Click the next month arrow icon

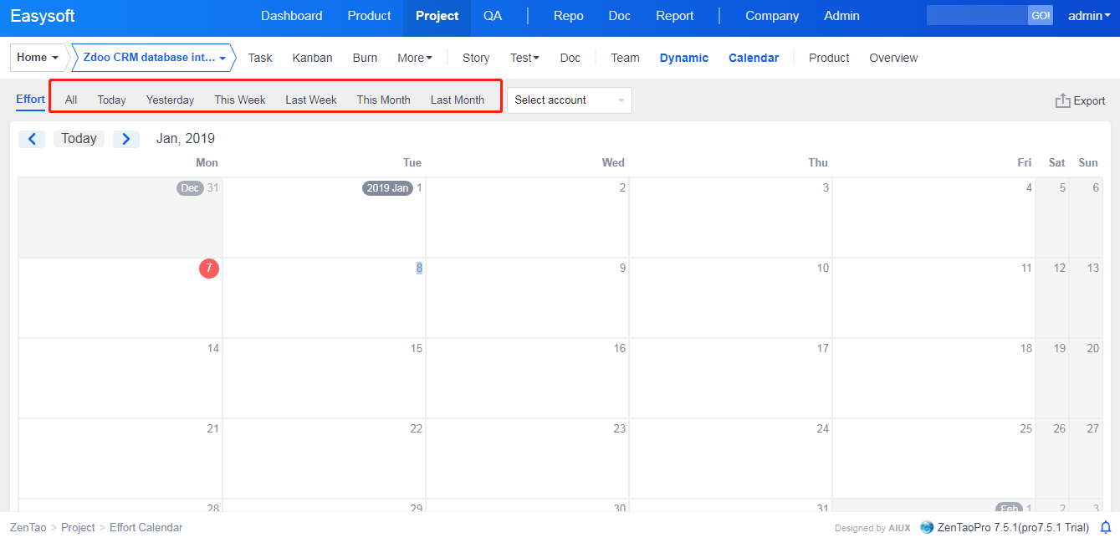tap(125, 139)
